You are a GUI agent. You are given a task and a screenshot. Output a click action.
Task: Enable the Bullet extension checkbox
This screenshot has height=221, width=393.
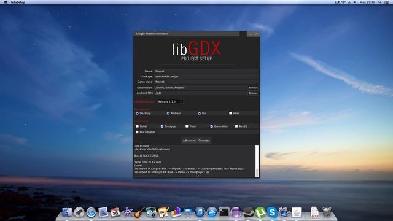click(x=137, y=126)
